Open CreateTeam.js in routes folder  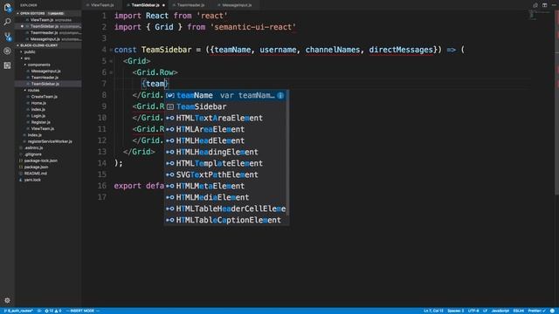(x=48, y=97)
